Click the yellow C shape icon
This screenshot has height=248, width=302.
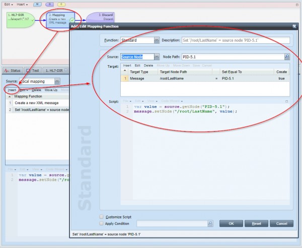(61, 4)
